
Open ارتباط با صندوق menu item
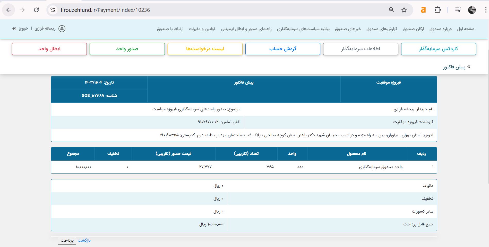point(170,29)
